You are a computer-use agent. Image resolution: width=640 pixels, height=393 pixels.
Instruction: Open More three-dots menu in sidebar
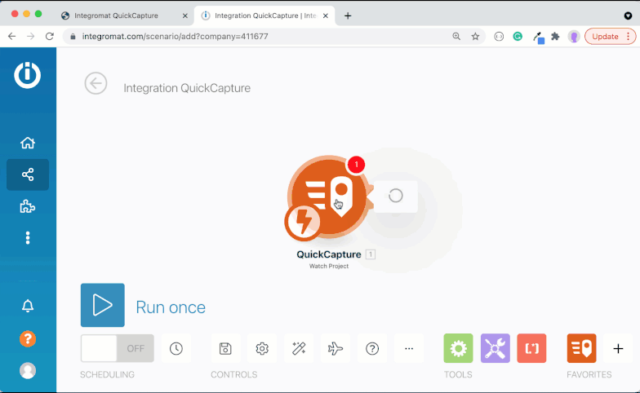[x=28, y=238]
